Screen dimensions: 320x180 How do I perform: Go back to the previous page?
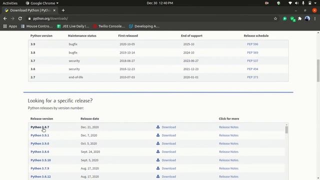[x=5, y=18]
